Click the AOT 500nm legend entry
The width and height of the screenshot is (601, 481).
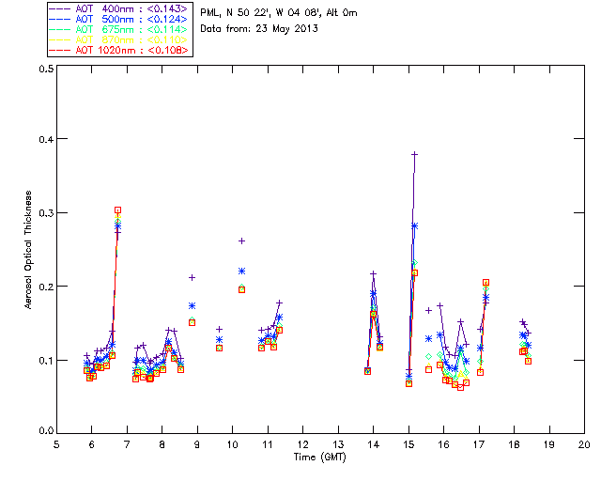click(119, 19)
